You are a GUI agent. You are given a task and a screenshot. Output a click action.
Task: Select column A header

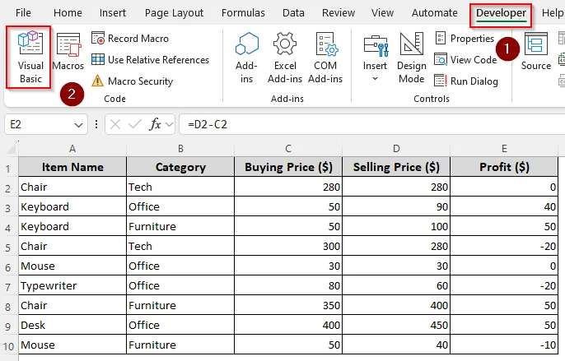tap(72, 149)
